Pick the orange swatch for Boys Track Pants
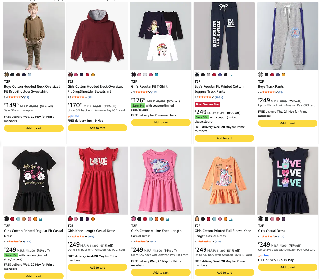Screen dimensions: 320x279 point(283,75)
